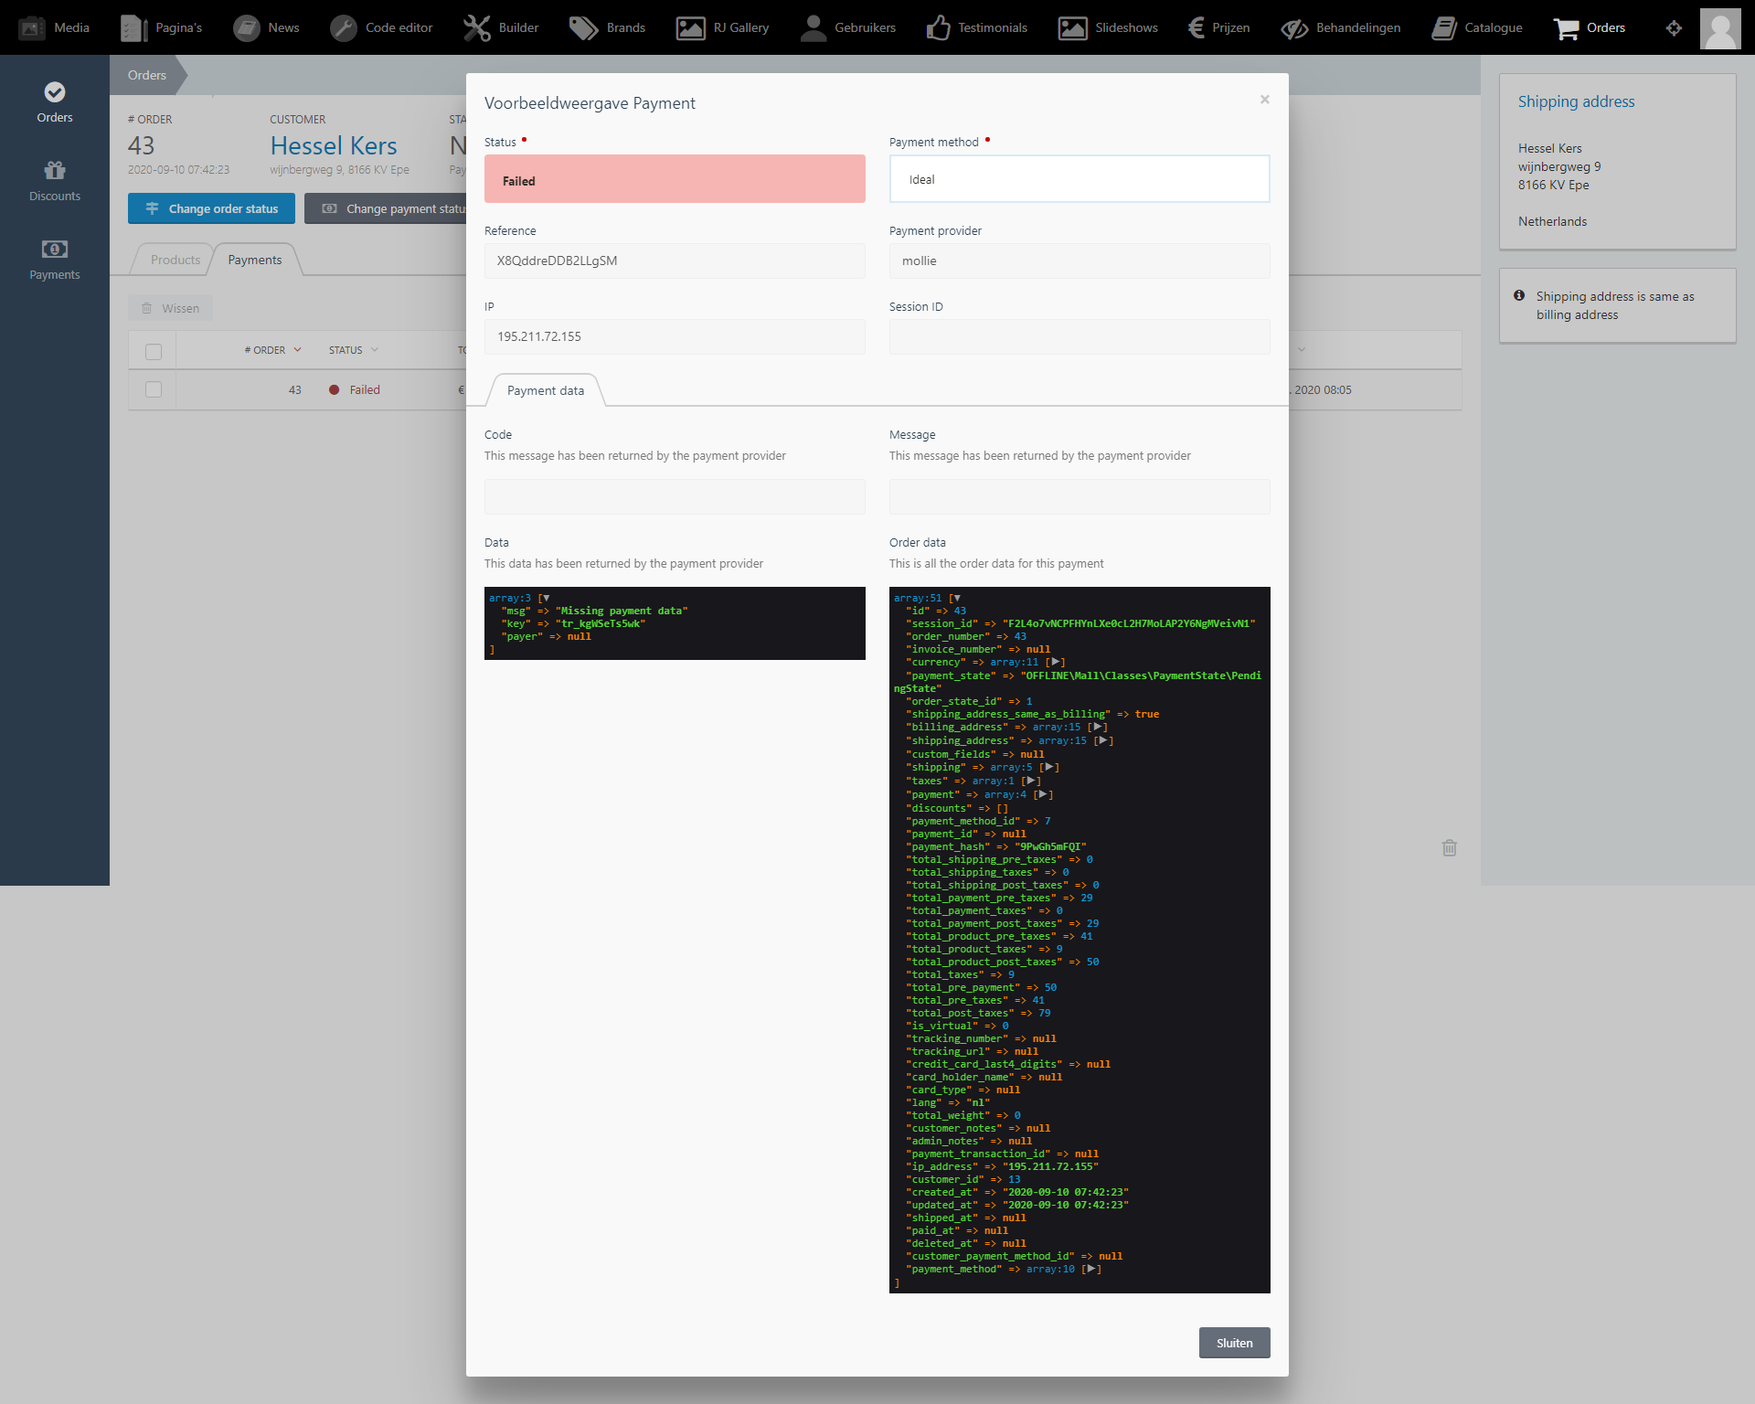Open the Media section
Image resolution: width=1755 pixels, height=1404 pixels.
(x=57, y=27)
